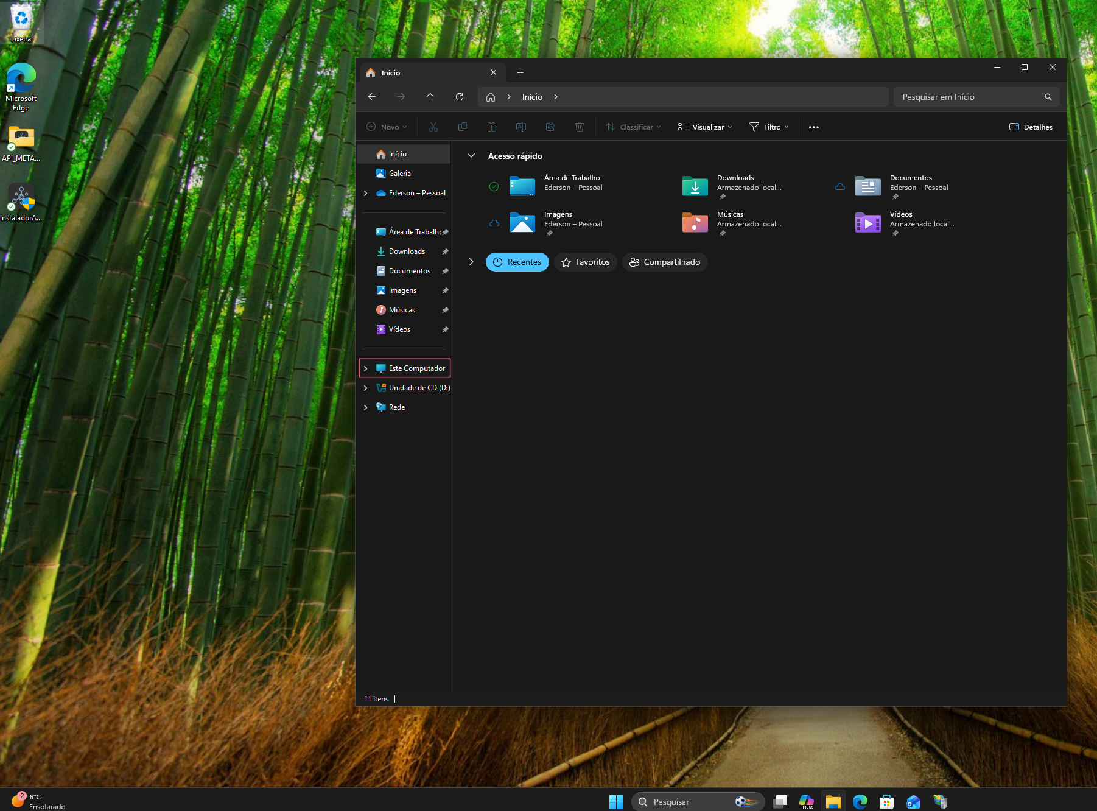Open the Filtro dropdown menu
Screen dimensions: 1097x811
(769, 127)
